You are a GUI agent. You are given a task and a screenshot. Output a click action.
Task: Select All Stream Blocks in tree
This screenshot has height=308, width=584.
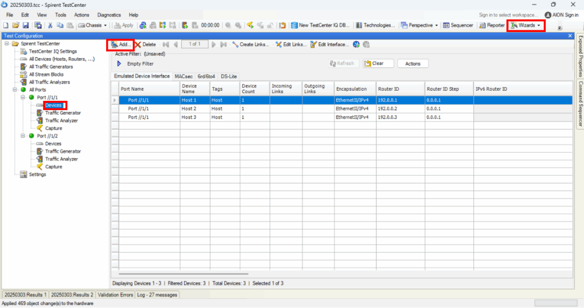coord(46,75)
